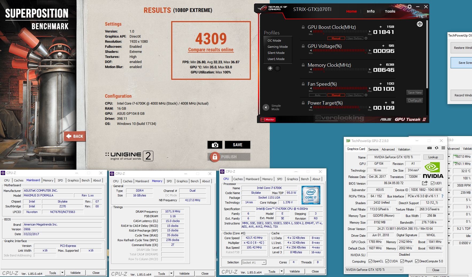Screen dimensions: 472x277
Task: Refresh GPU-Z data
Action: pos(436,148)
